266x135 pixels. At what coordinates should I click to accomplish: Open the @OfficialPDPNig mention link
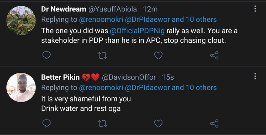click(x=137, y=31)
